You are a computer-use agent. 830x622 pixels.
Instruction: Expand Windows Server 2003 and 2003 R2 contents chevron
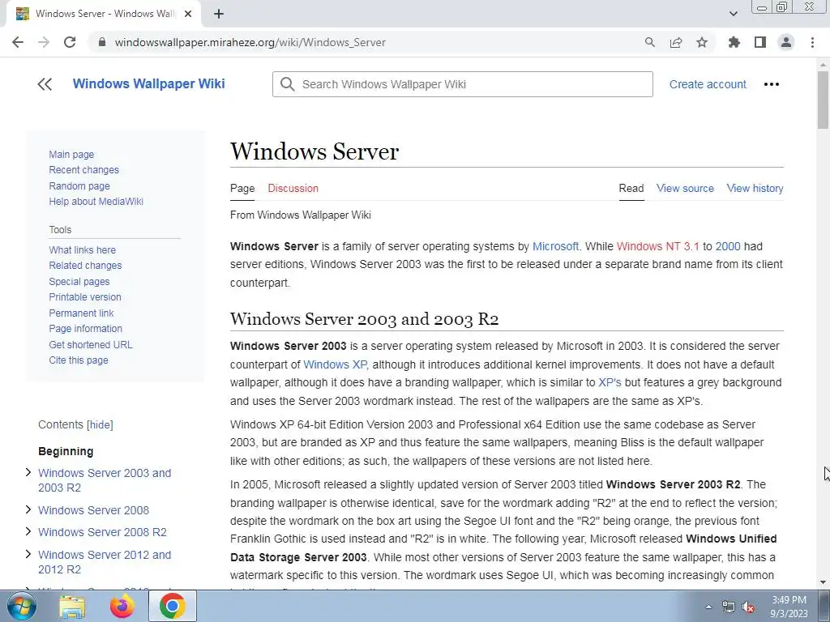tap(28, 472)
